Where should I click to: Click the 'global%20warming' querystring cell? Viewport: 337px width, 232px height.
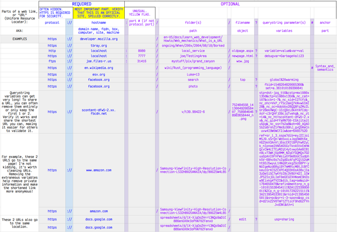(x=284, y=80)
